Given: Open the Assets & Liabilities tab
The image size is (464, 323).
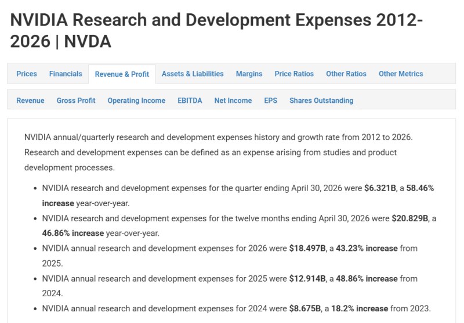Looking at the screenshot, I should tap(193, 74).
